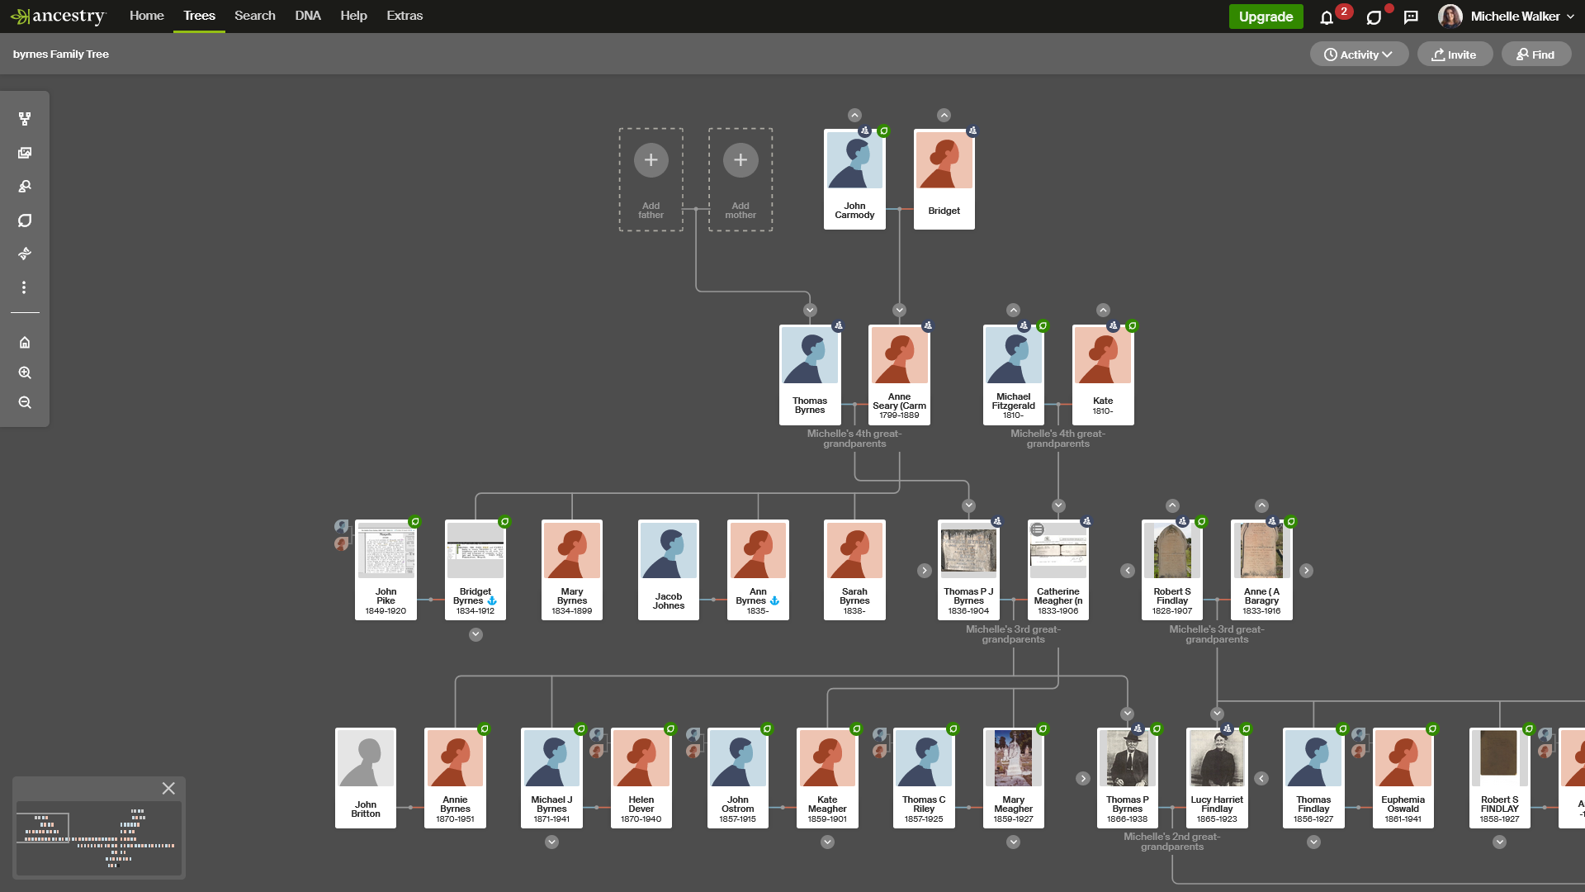Viewport: 1585px width, 892px height.
Task: Open the Home menu
Action: coord(147,16)
